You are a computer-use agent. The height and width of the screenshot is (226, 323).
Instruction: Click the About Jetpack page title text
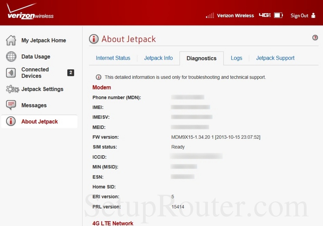coord(129,39)
